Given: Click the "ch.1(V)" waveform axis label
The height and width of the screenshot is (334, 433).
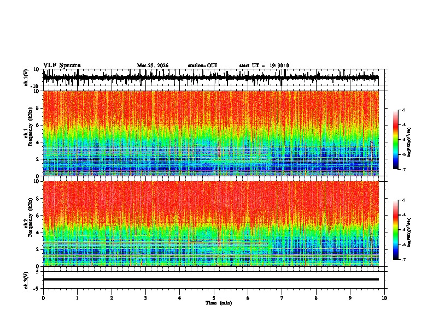Looking at the screenshot, I should (x=26, y=77).
